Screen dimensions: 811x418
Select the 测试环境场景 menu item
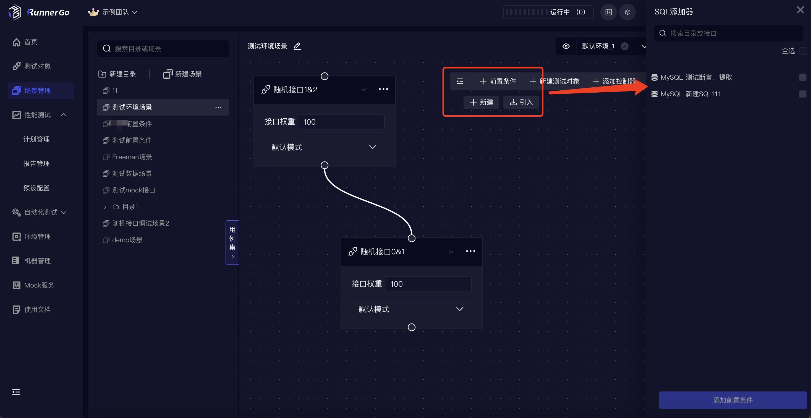tap(132, 107)
